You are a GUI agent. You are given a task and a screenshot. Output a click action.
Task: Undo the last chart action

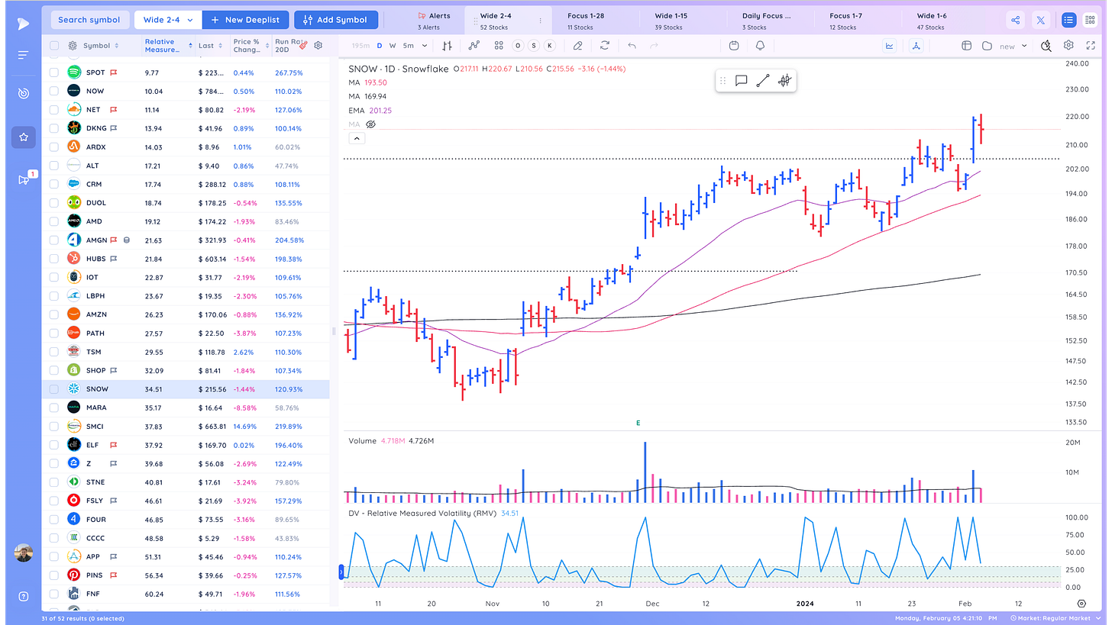coord(632,46)
